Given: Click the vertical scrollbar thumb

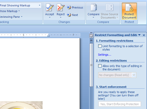Looking at the screenshot, I should coord(91,65).
